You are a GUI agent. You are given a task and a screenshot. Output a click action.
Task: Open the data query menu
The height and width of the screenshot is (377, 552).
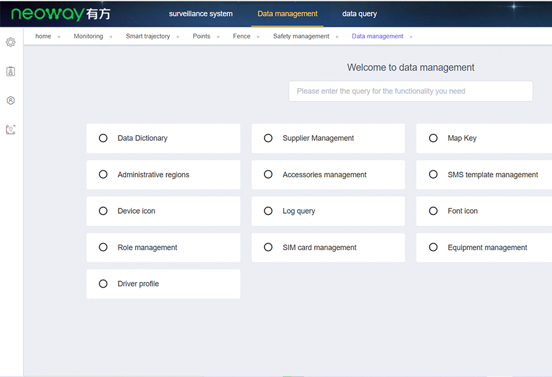pyautogui.click(x=360, y=14)
